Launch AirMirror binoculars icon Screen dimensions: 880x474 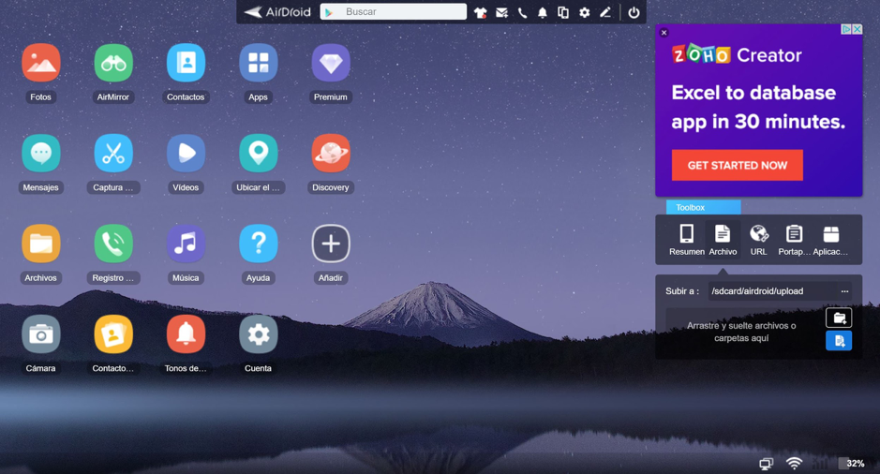[113, 63]
